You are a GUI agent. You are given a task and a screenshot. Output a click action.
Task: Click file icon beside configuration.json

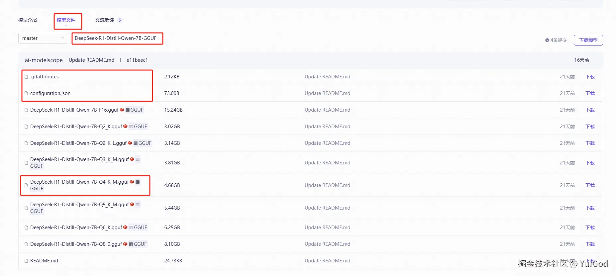26,93
